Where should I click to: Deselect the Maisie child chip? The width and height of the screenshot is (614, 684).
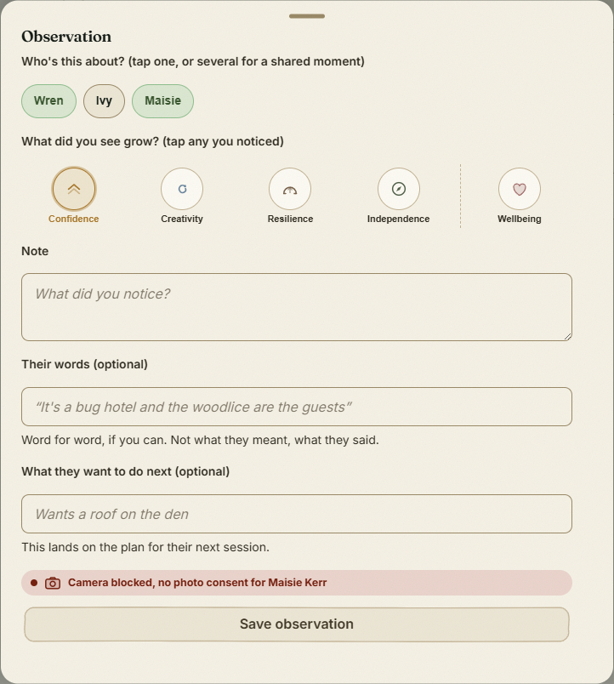coord(162,101)
